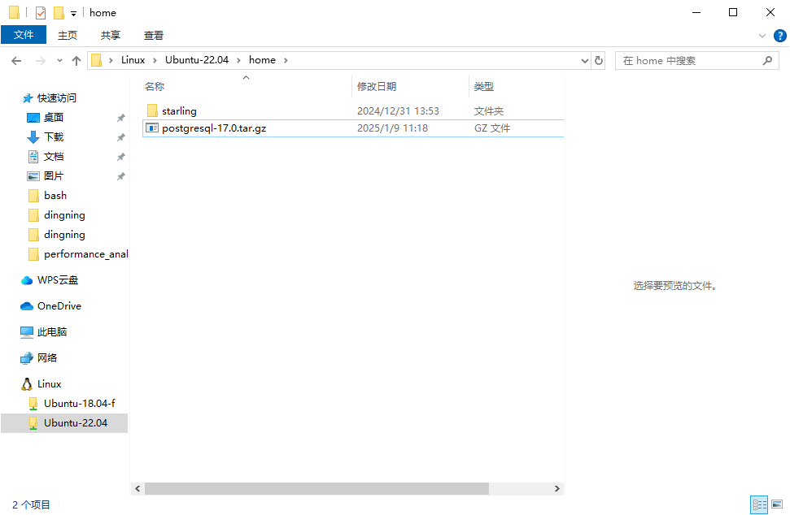Refresh the home folder view
This screenshot has height=515, width=790.
tap(599, 60)
